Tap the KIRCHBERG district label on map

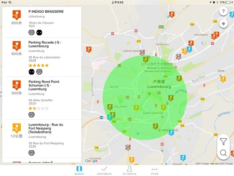click(x=201, y=35)
